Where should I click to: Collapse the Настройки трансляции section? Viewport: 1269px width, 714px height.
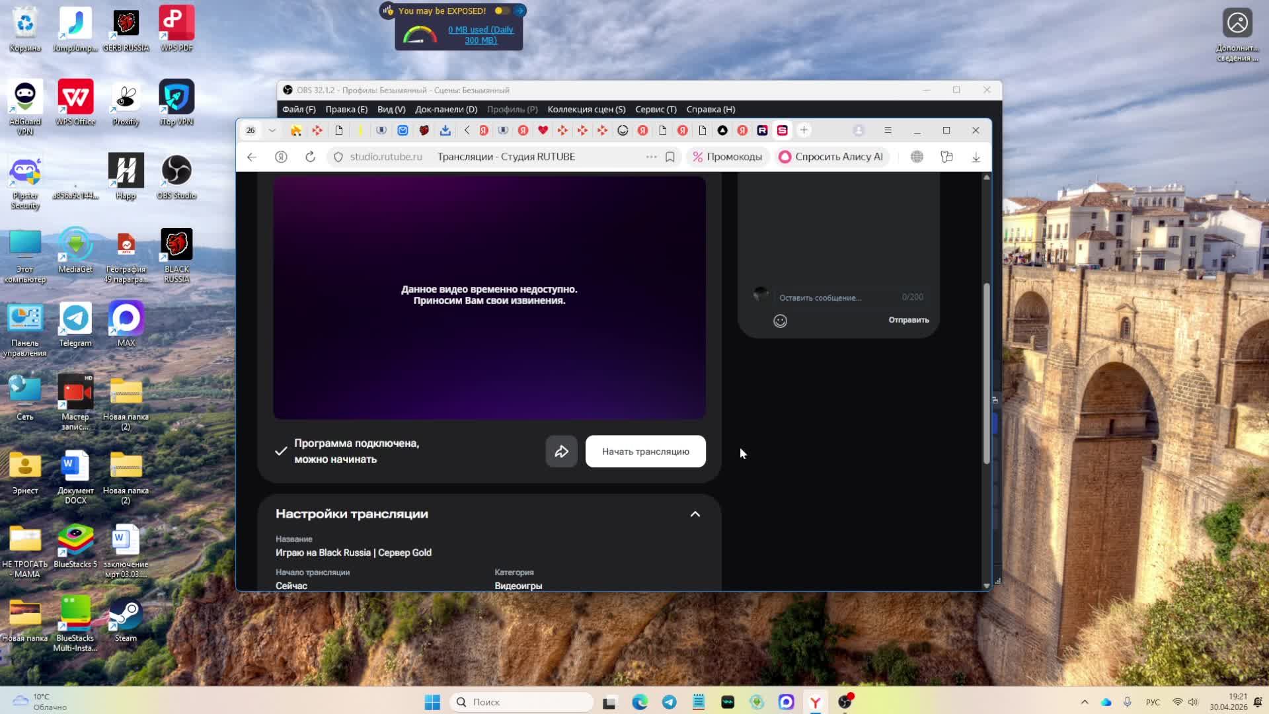point(695,514)
